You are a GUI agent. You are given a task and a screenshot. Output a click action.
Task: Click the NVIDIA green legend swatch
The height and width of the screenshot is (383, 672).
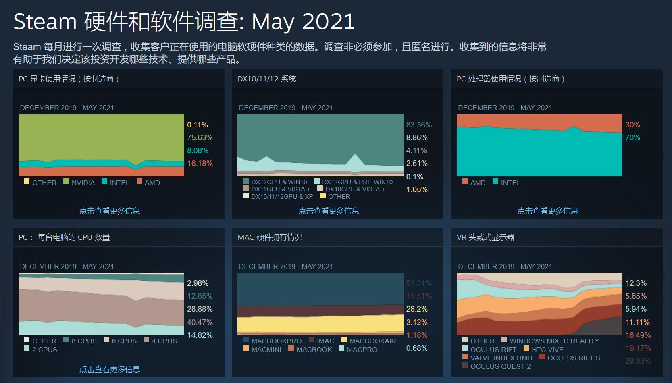pos(66,181)
